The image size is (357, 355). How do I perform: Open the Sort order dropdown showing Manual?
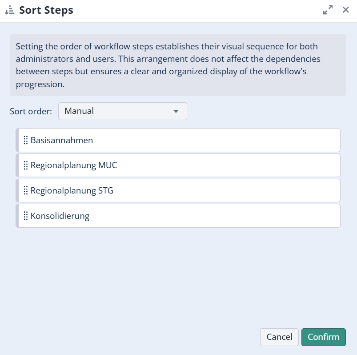122,111
